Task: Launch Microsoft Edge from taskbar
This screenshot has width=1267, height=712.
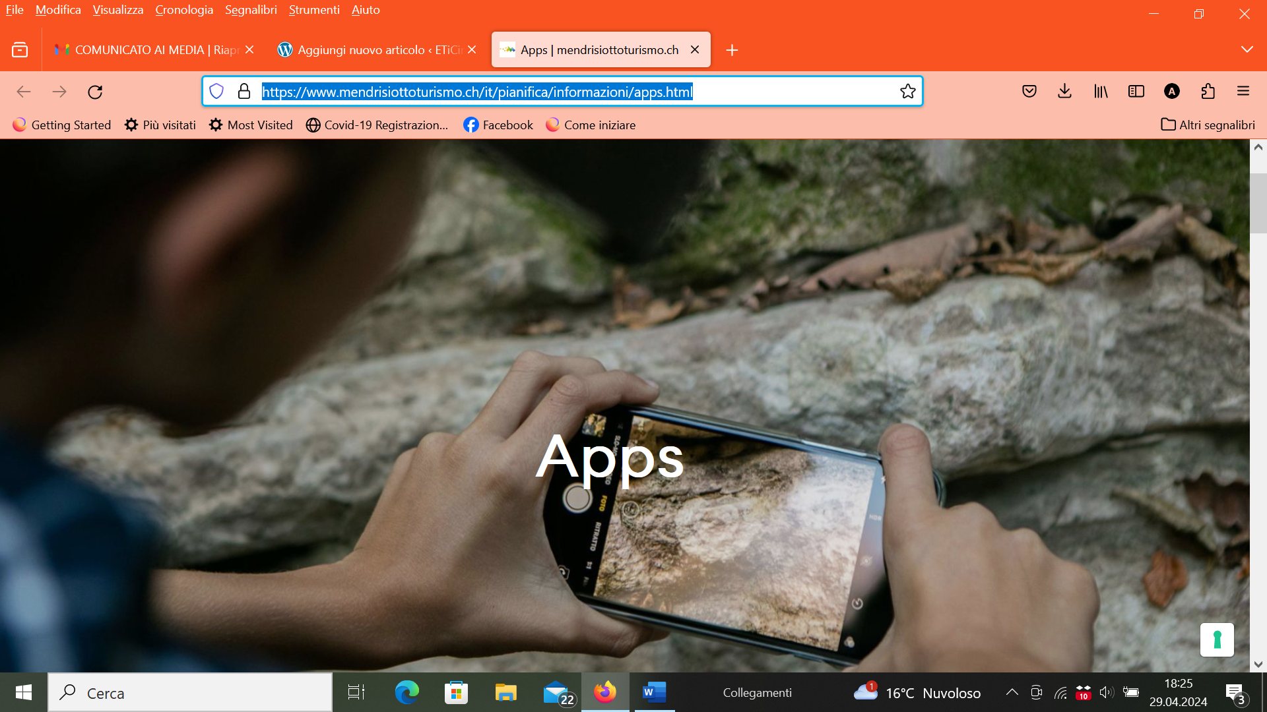Action: tap(406, 692)
